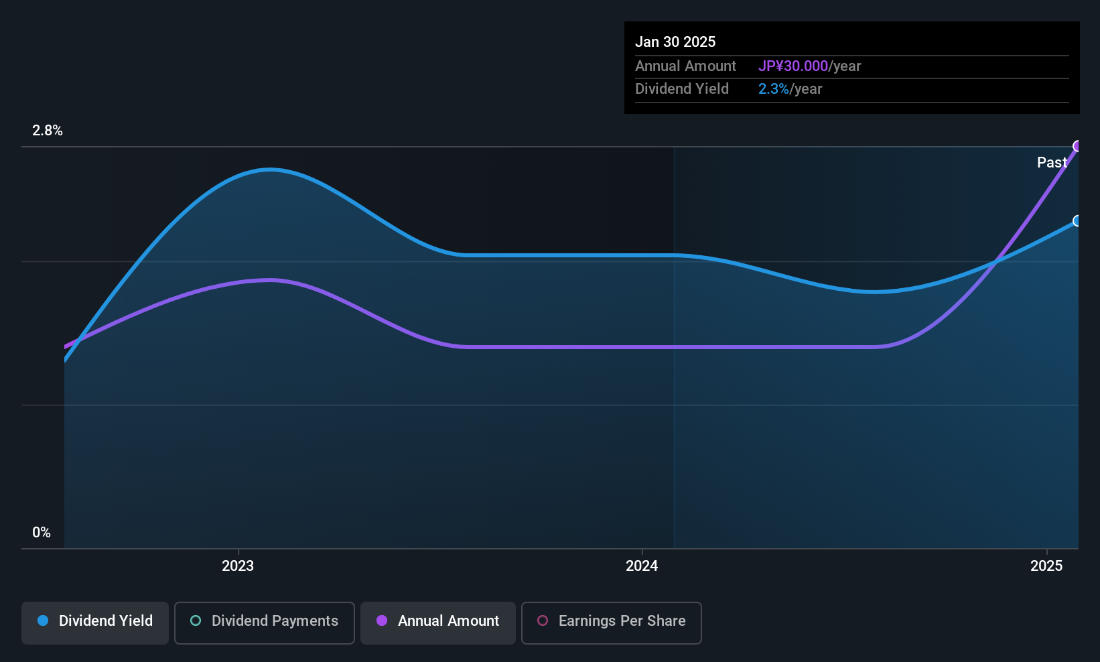The height and width of the screenshot is (662, 1100).
Task: Click the 2.8% y-axis label
Action: [48, 131]
